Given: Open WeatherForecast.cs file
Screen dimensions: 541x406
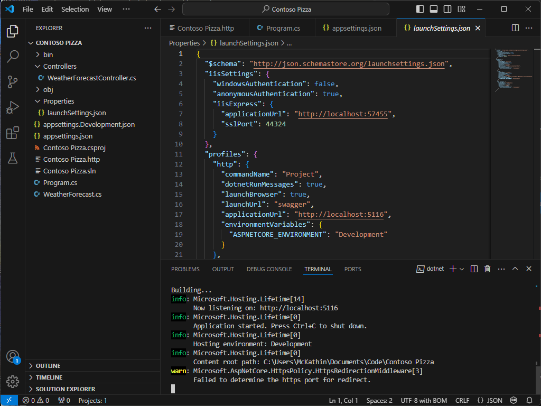Looking at the screenshot, I should tap(92, 195).
